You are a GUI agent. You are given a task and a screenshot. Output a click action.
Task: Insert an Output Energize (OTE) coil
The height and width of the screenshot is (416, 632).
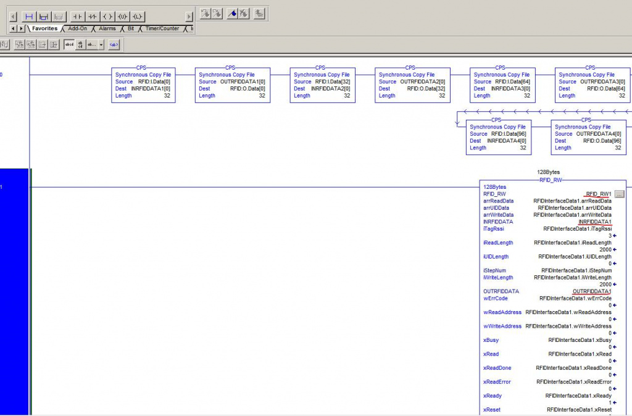(x=107, y=17)
